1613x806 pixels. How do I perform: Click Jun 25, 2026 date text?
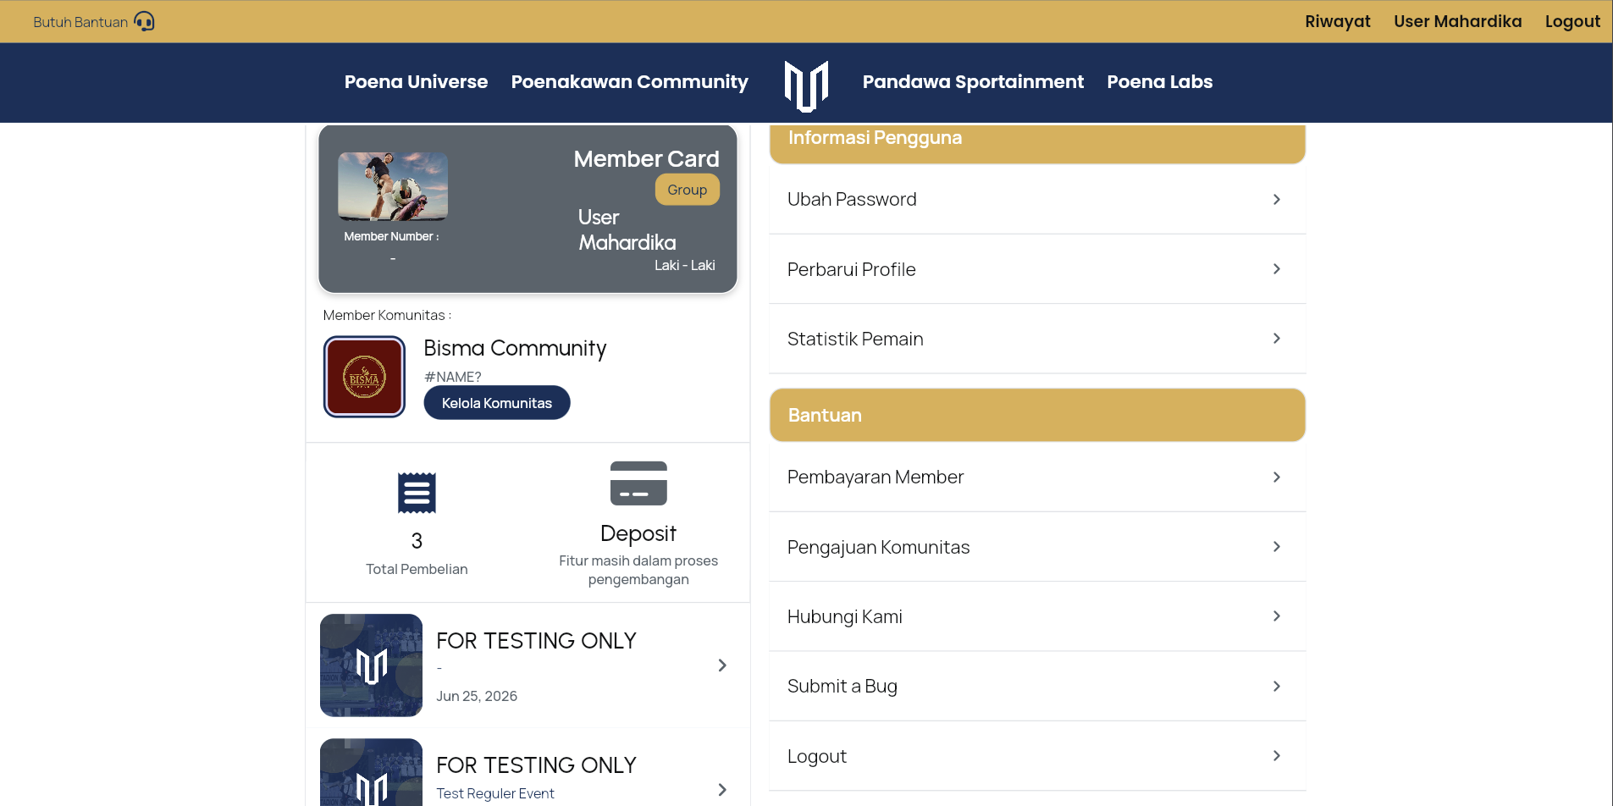(x=477, y=696)
